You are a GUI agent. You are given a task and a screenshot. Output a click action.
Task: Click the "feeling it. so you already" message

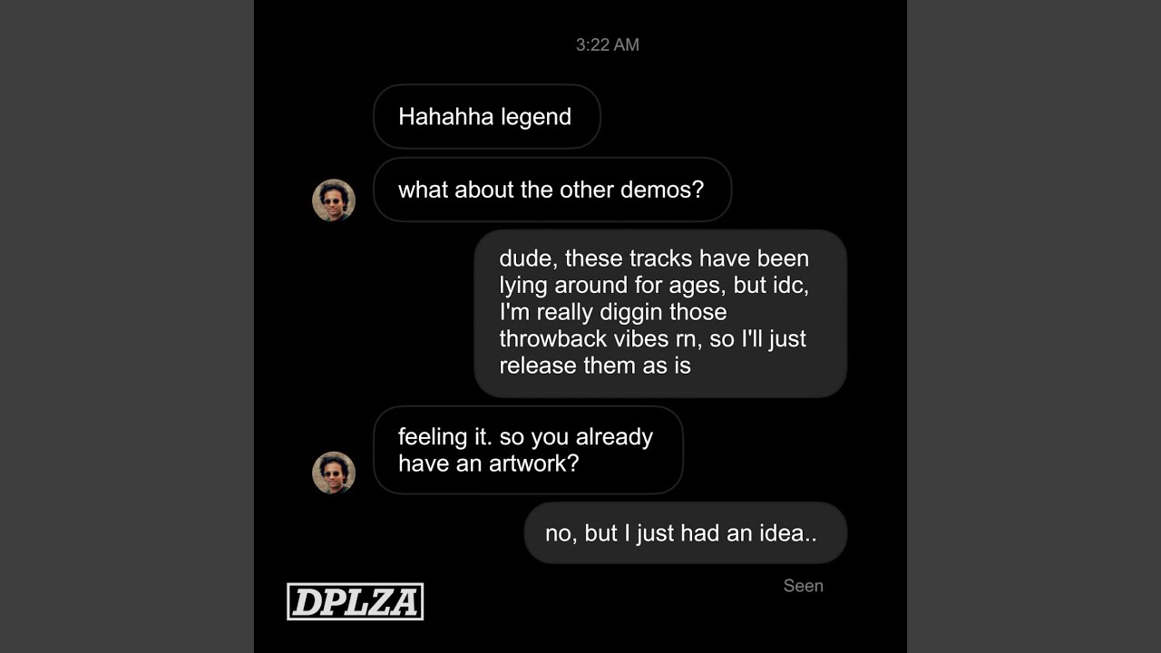click(528, 450)
